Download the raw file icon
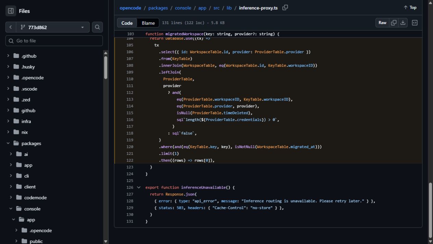Screen dimensions: 433x244 403,23
